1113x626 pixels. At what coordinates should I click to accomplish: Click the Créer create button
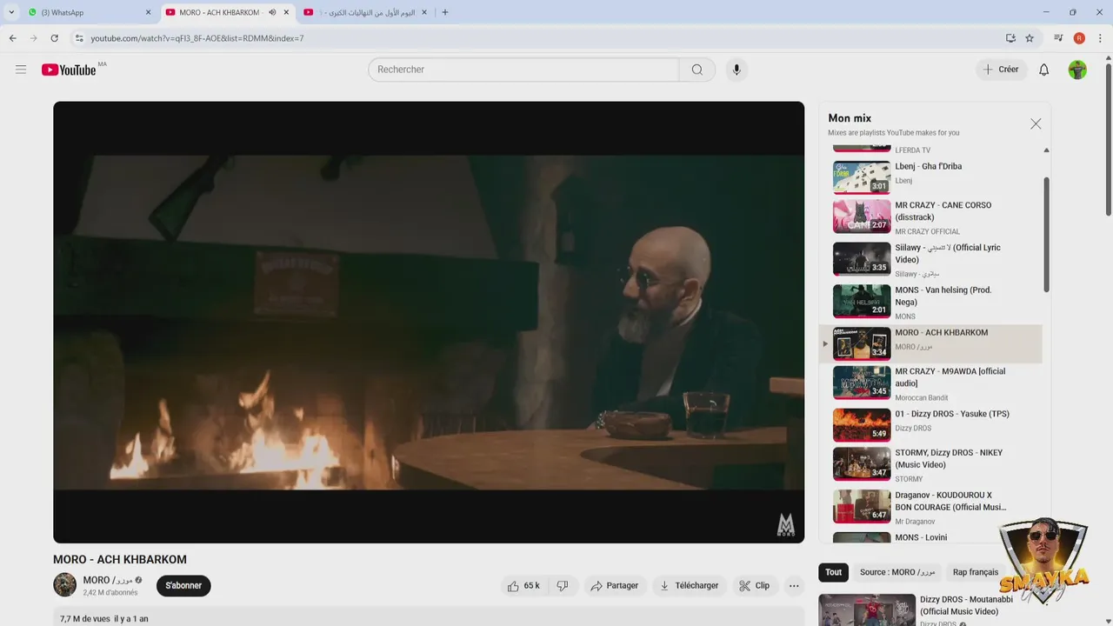pyautogui.click(x=1001, y=70)
